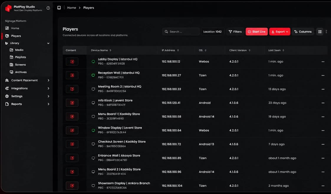This screenshot has height=194, width=331.
Task: Toggle the sidebar panel icon next to Home
Action: point(59,8)
